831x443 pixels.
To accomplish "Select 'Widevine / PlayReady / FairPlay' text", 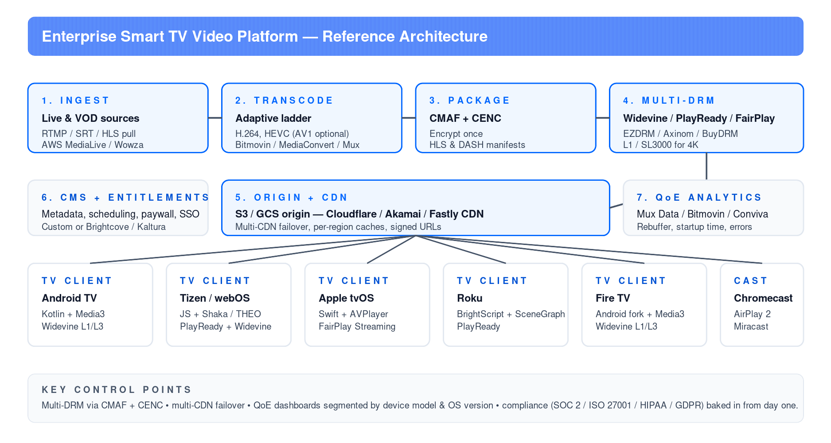I will (699, 118).
